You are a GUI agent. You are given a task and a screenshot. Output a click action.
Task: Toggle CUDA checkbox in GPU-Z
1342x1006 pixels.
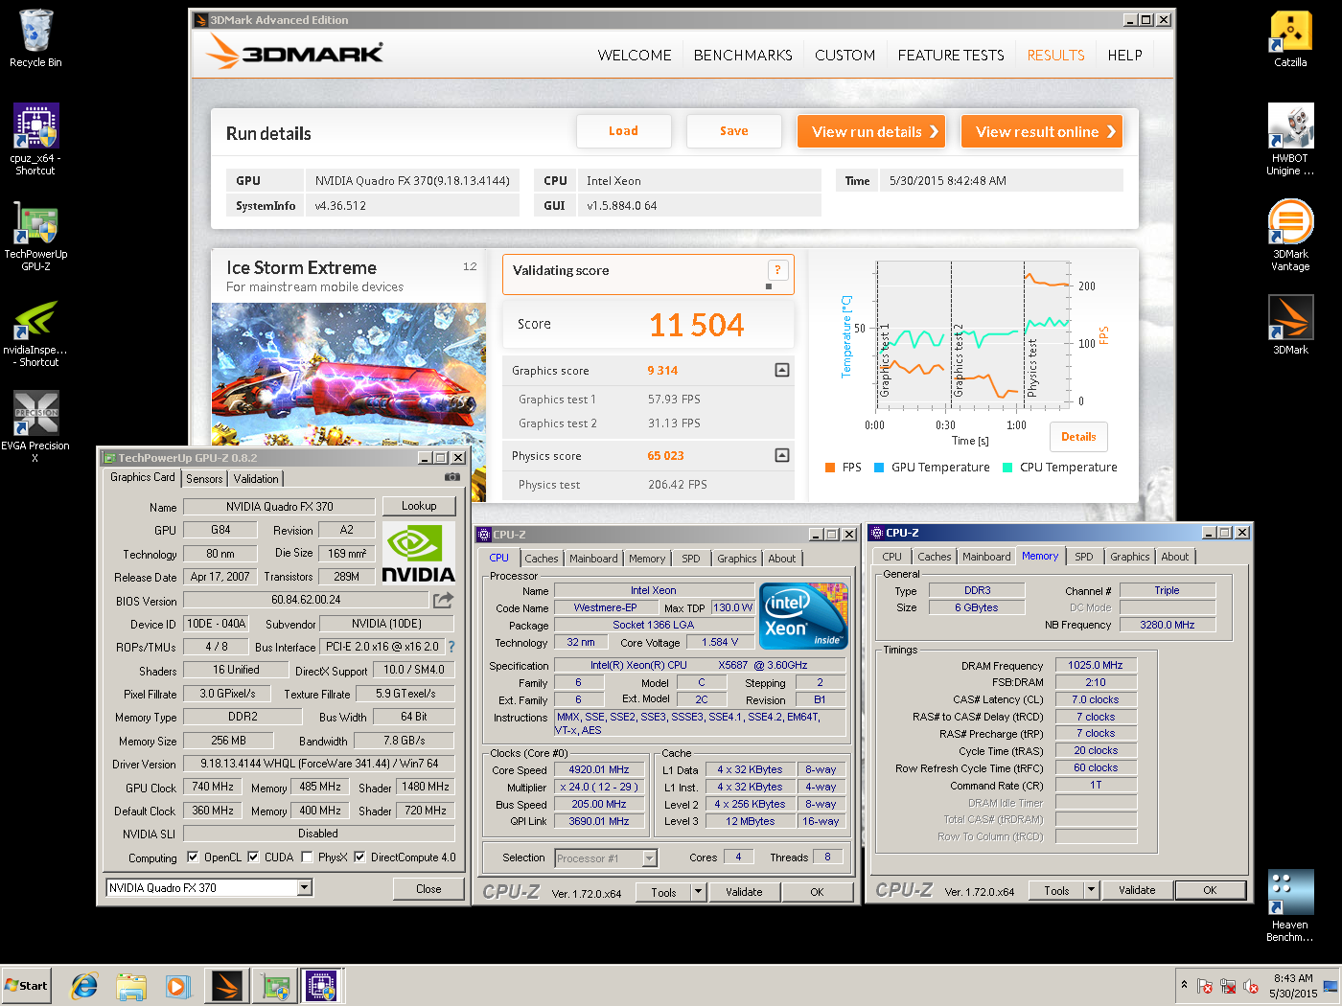pos(253,857)
